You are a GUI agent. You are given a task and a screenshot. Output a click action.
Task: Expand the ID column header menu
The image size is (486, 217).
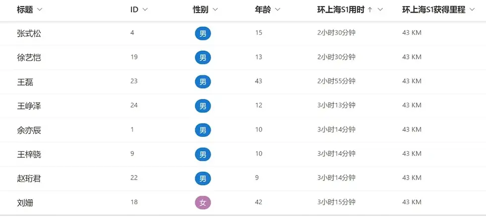tap(145, 9)
